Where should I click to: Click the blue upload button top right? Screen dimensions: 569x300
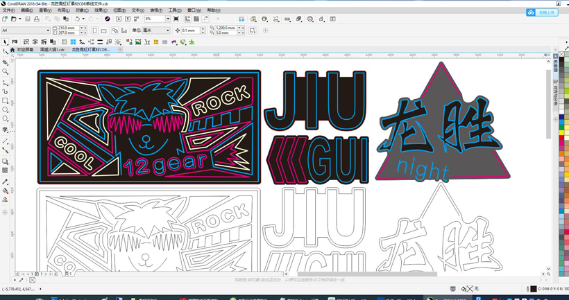pyautogui.click(x=542, y=12)
